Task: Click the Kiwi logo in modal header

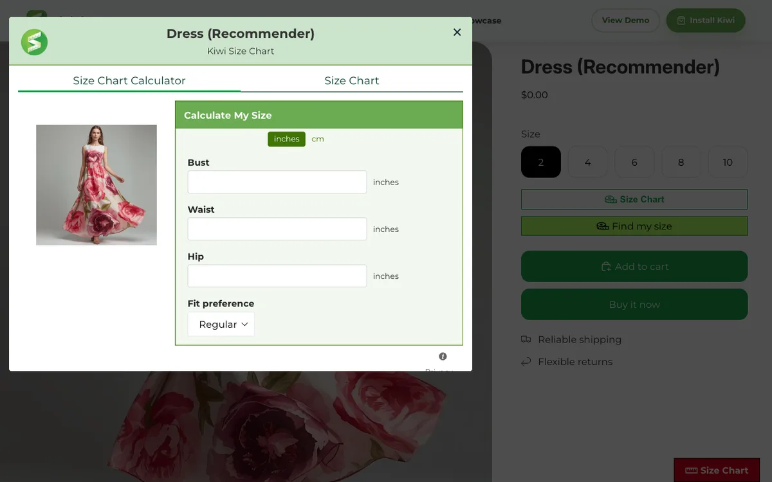Action: click(34, 42)
